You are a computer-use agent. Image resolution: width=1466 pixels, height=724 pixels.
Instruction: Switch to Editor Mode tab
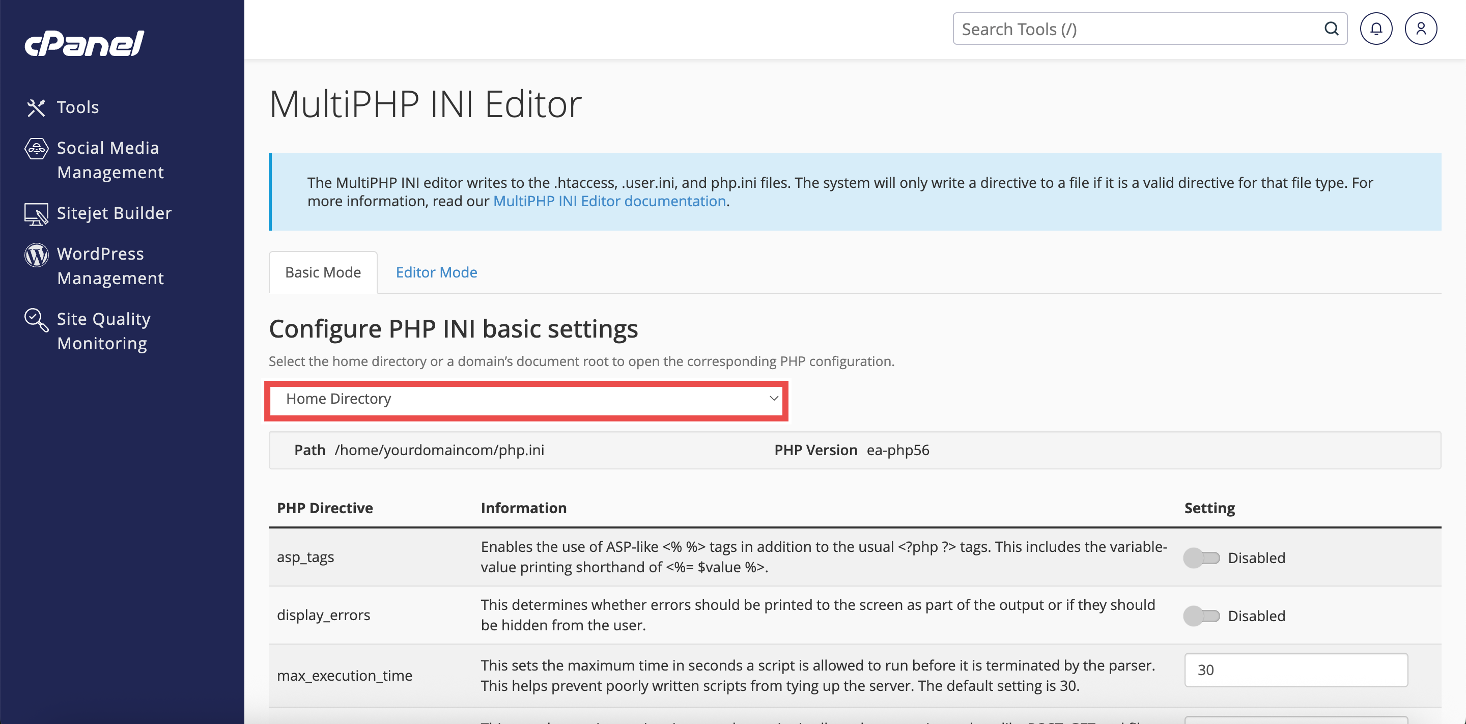(436, 272)
